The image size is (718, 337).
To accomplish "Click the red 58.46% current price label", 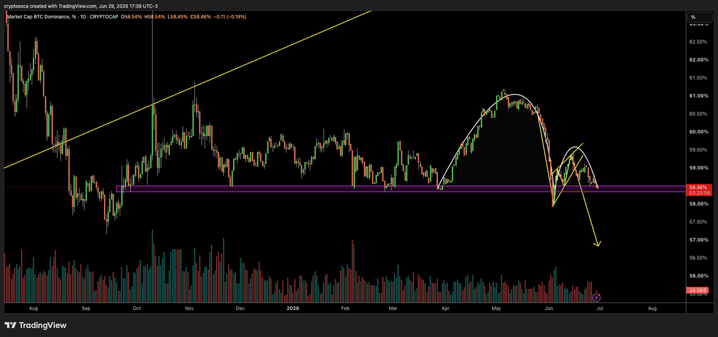I will 698,187.
